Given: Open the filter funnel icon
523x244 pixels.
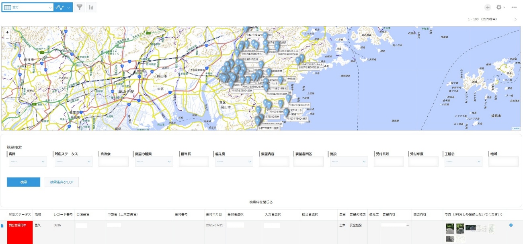Looking at the screenshot, I should pyautogui.click(x=80, y=7).
